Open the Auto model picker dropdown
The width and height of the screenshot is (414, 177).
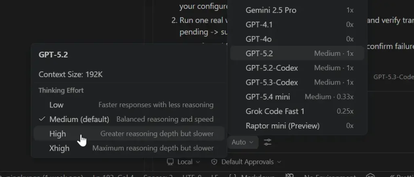point(242,142)
